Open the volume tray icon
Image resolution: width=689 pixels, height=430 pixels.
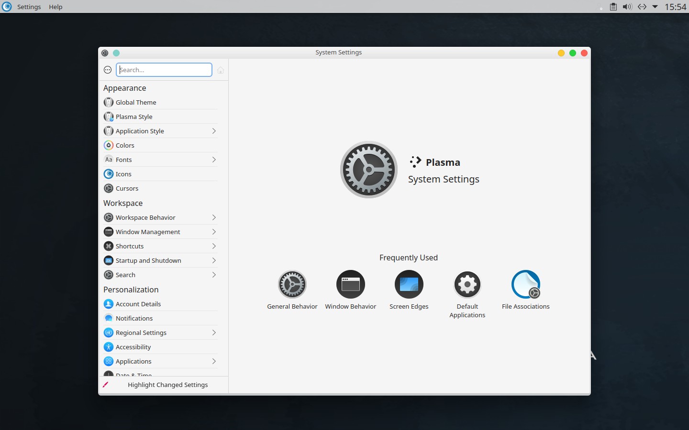[627, 7]
